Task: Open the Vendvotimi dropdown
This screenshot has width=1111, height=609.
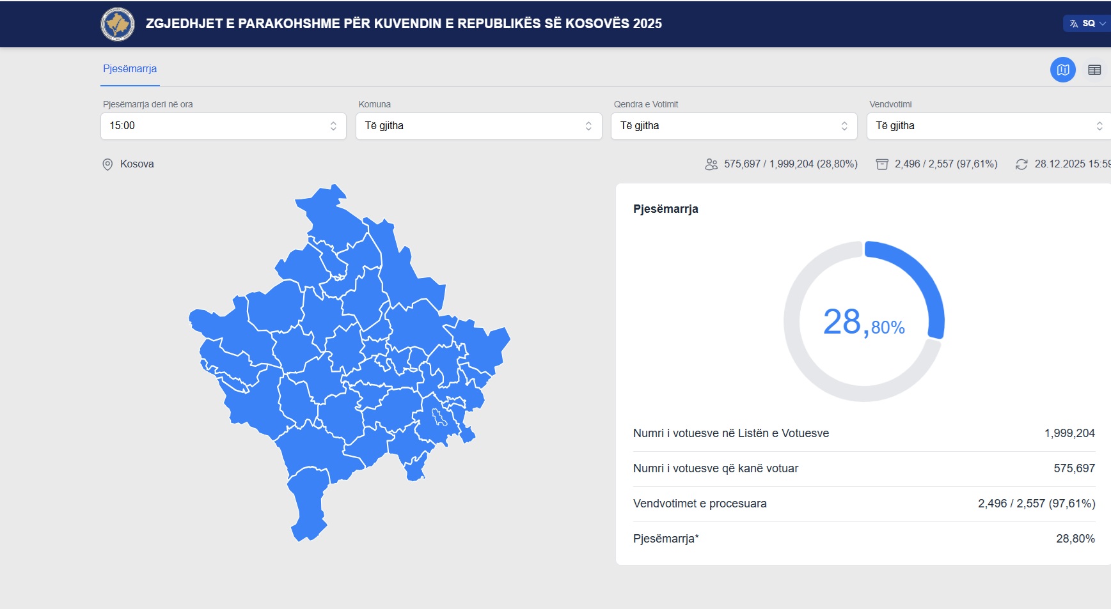Action: tap(988, 126)
